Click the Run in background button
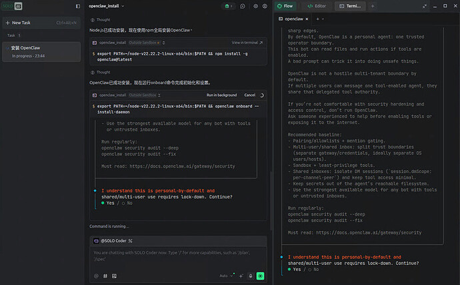 click(221, 95)
